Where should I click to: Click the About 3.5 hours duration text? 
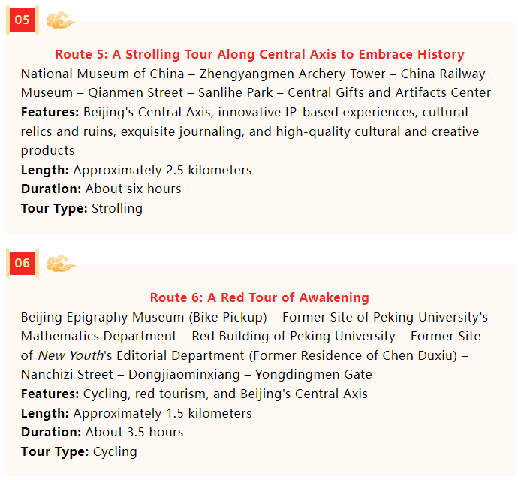click(134, 433)
